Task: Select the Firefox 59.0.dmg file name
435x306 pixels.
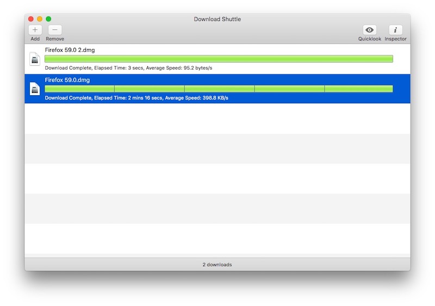Action: click(67, 80)
